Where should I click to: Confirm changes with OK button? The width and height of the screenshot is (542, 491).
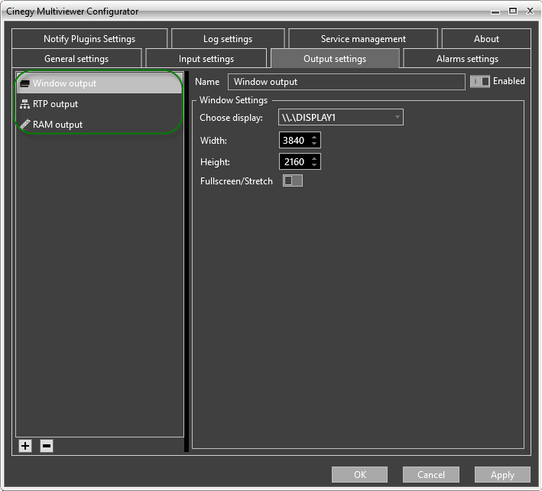(359, 474)
